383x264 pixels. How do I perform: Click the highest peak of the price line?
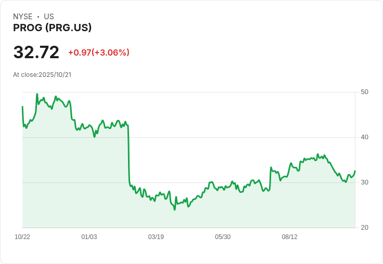click(36, 94)
